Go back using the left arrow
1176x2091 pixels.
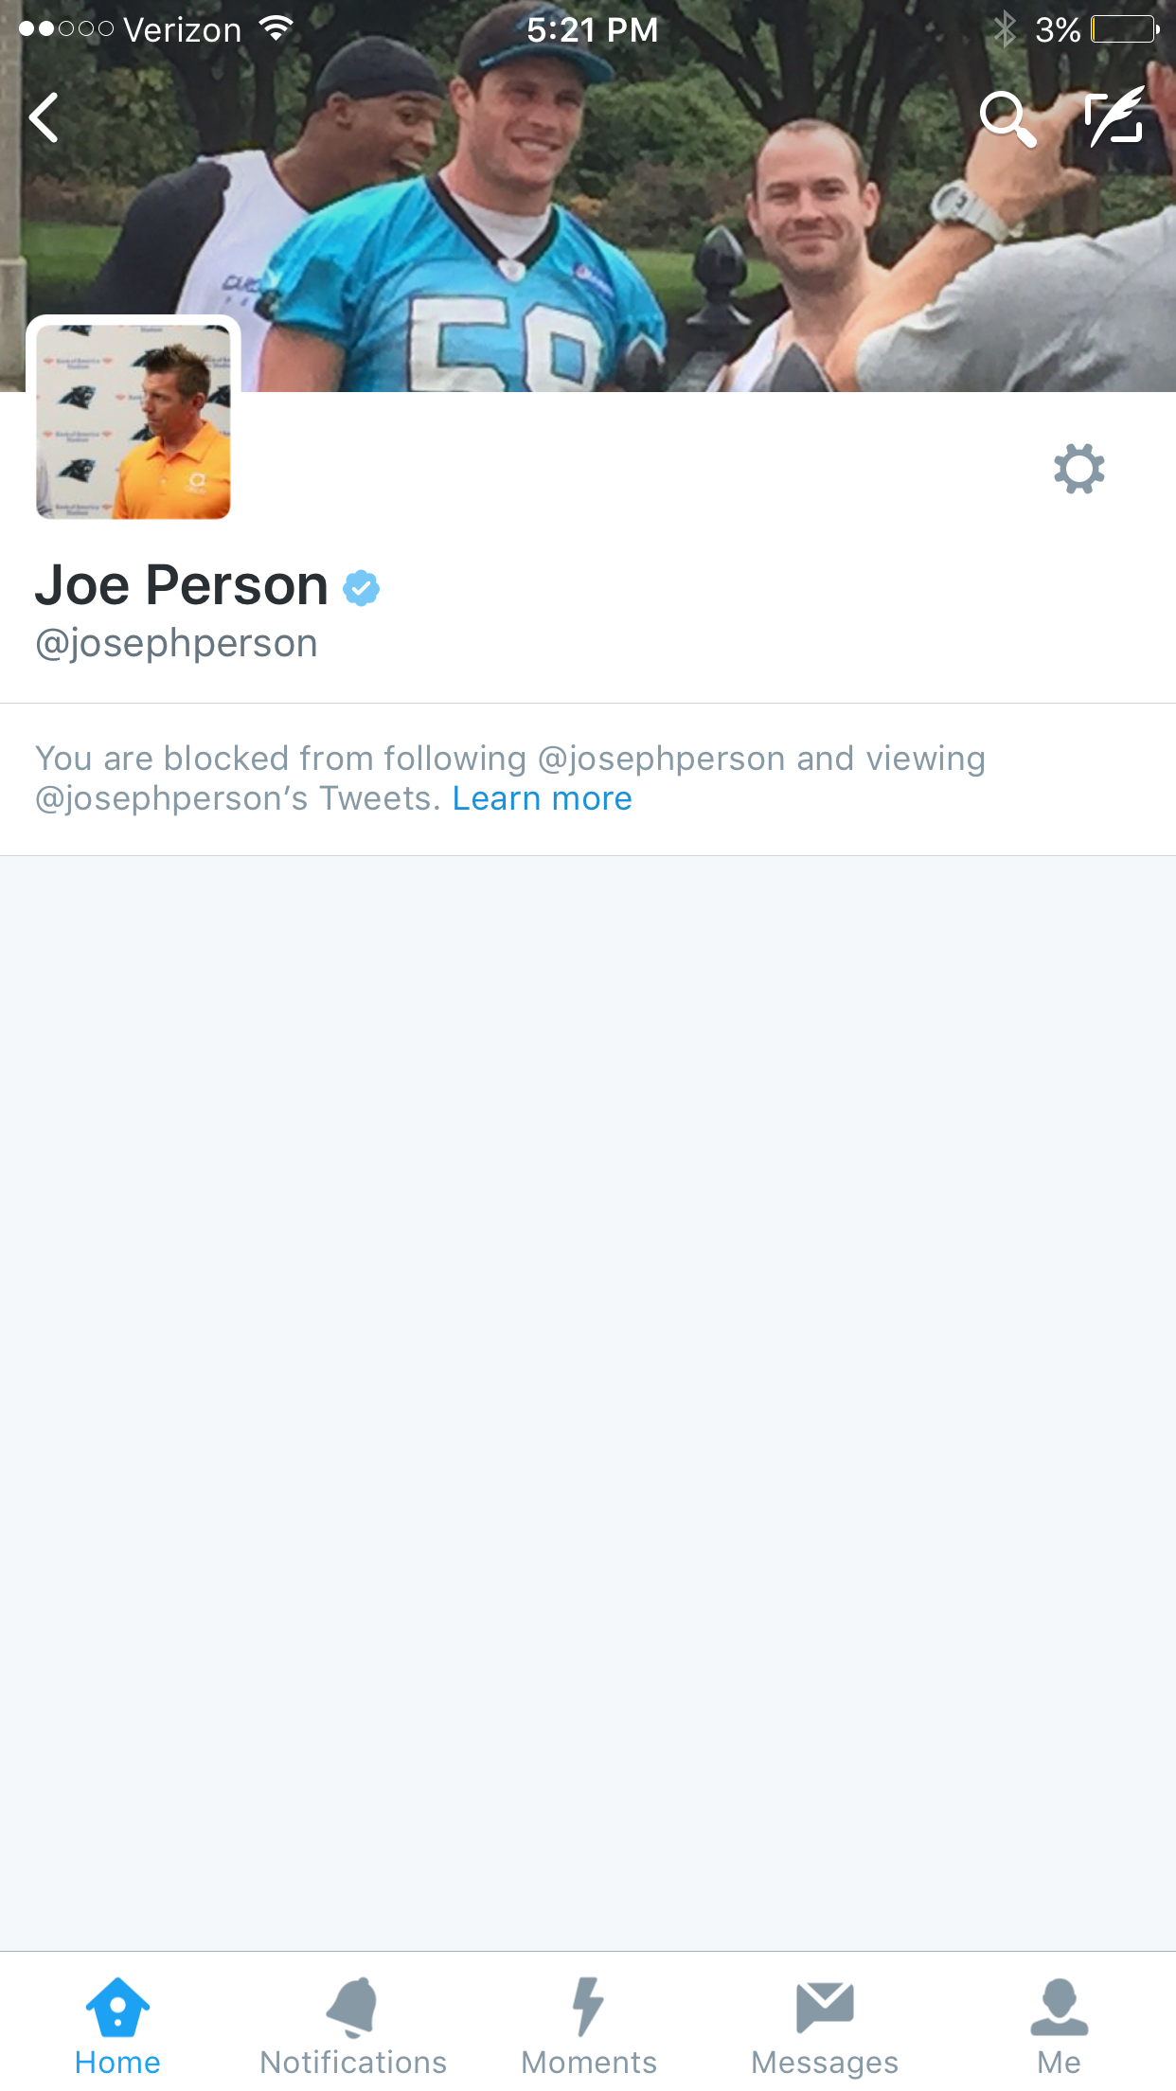click(x=45, y=117)
